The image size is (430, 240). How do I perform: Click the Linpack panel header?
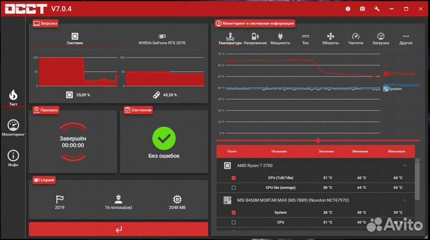44,180
